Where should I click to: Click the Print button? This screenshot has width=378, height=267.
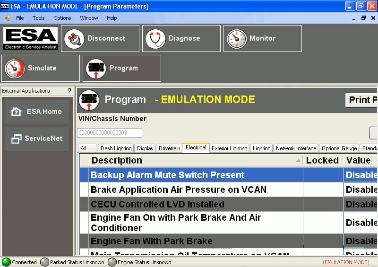(x=361, y=100)
